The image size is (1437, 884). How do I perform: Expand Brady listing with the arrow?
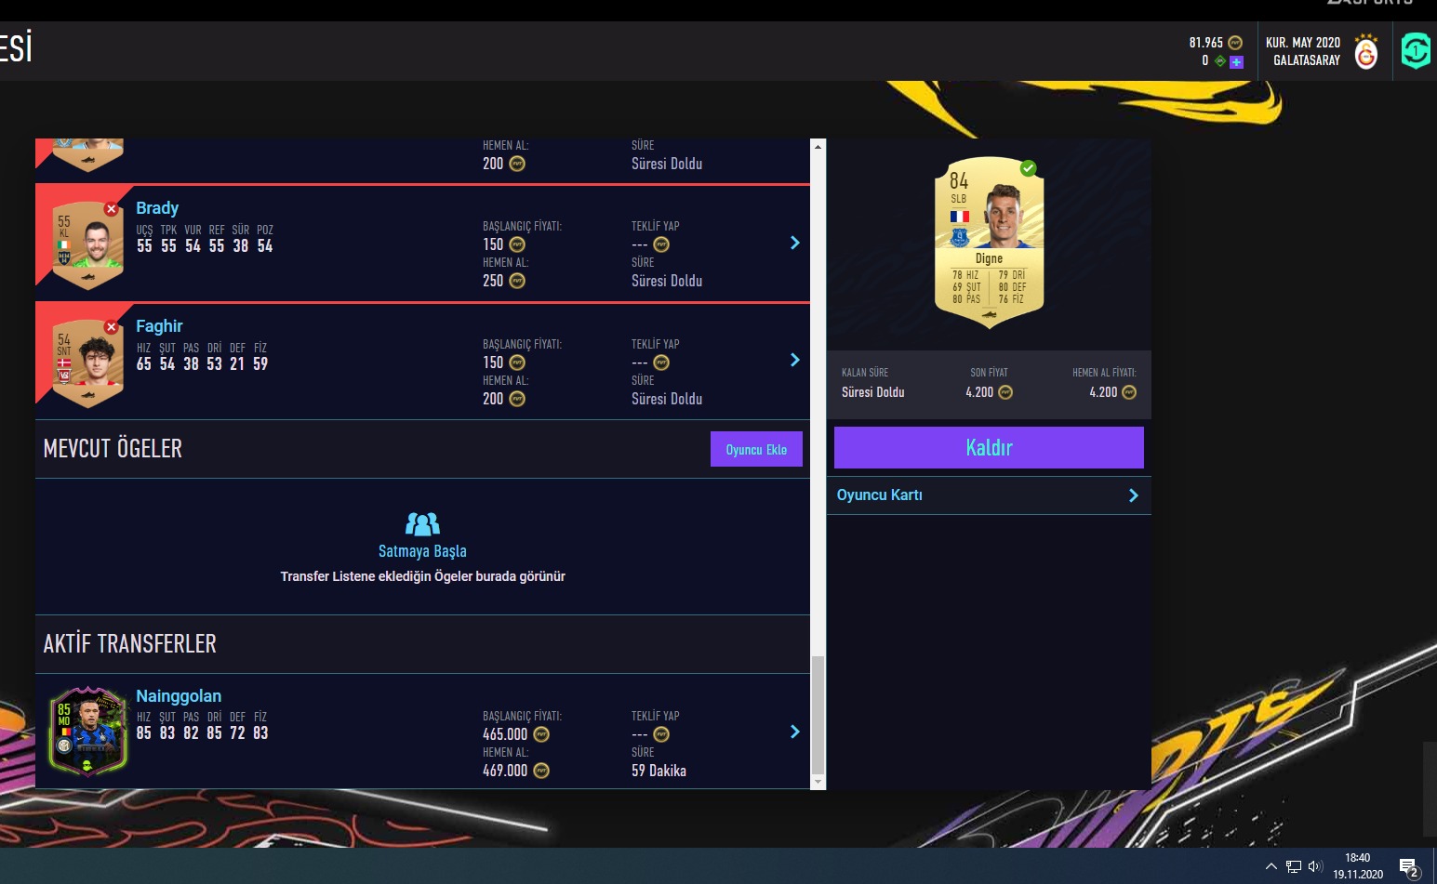tap(795, 243)
